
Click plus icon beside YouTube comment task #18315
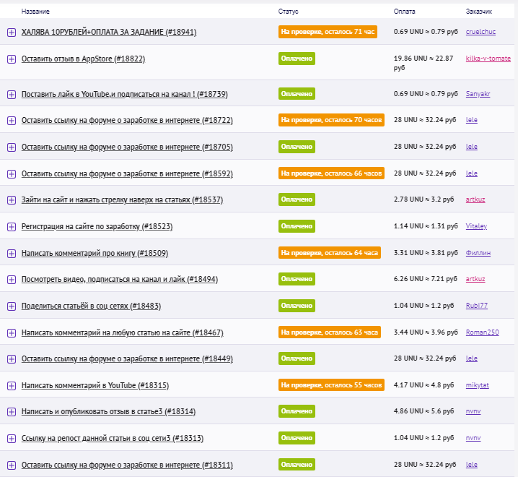11,386
